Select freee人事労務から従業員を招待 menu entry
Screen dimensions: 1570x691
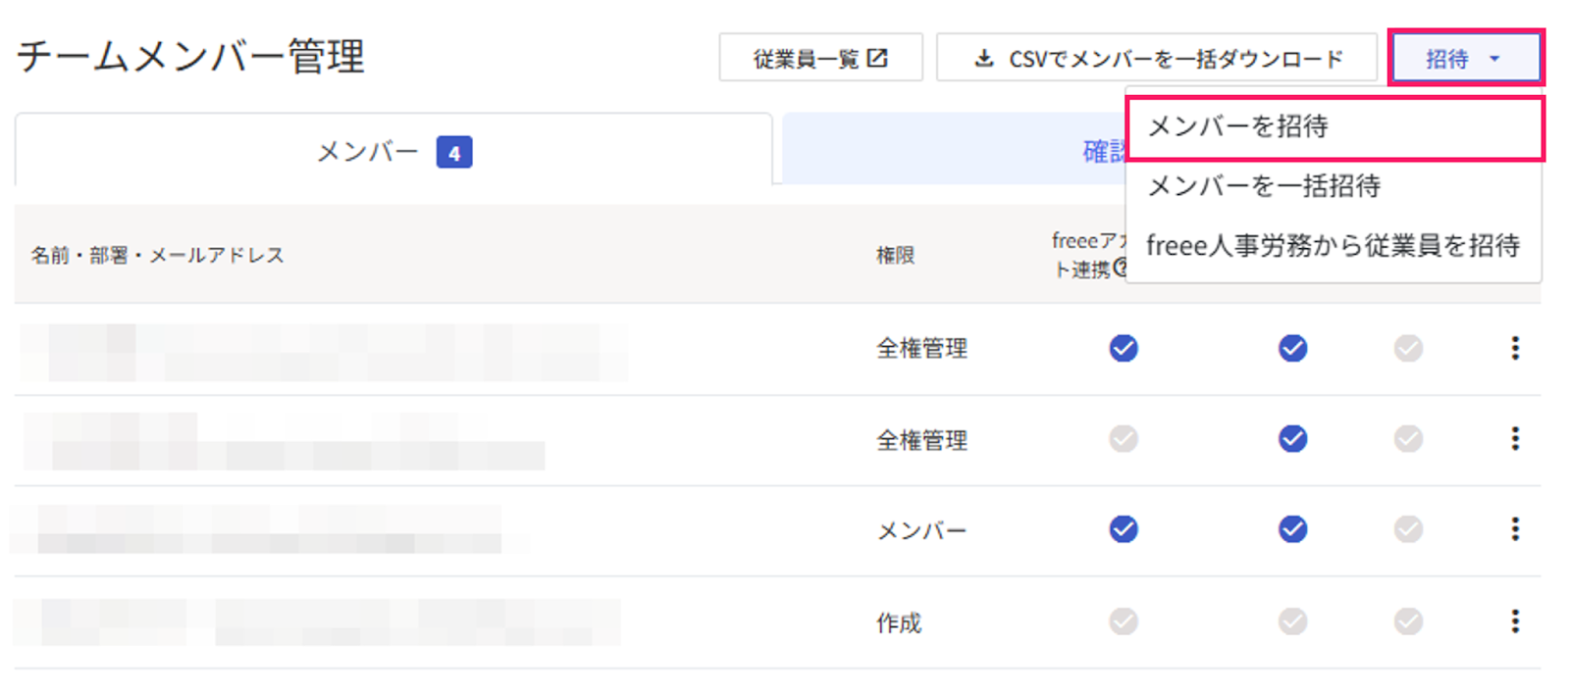pyautogui.click(x=1333, y=246)
